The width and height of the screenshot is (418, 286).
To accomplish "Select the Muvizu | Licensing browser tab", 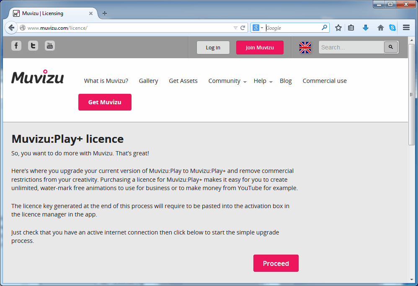I will pos(53,13).
